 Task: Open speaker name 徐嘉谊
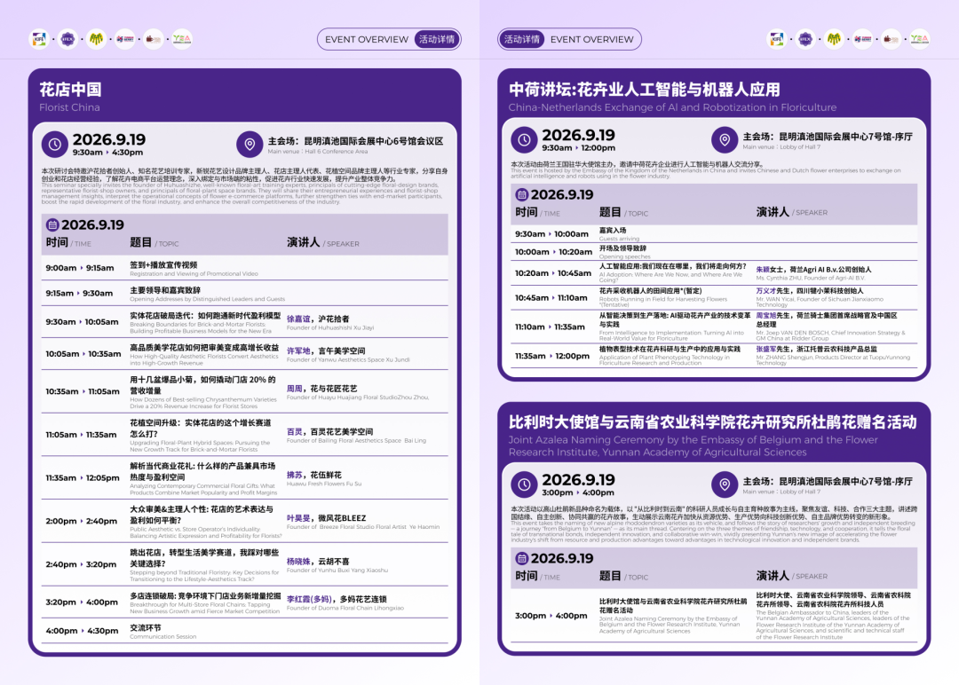pyautogui.click(x=298, y=319)
